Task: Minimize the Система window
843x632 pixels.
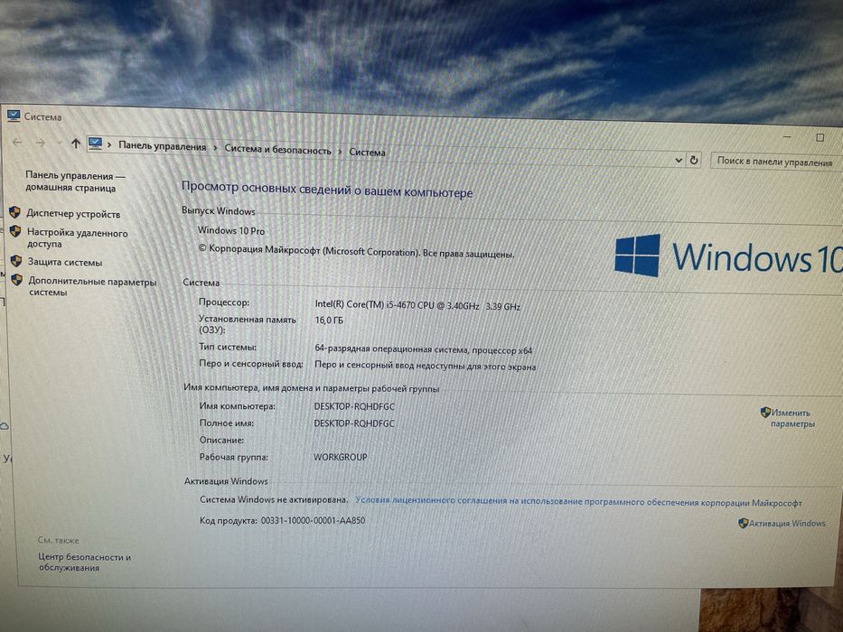Action: click(x=788, y=137)
